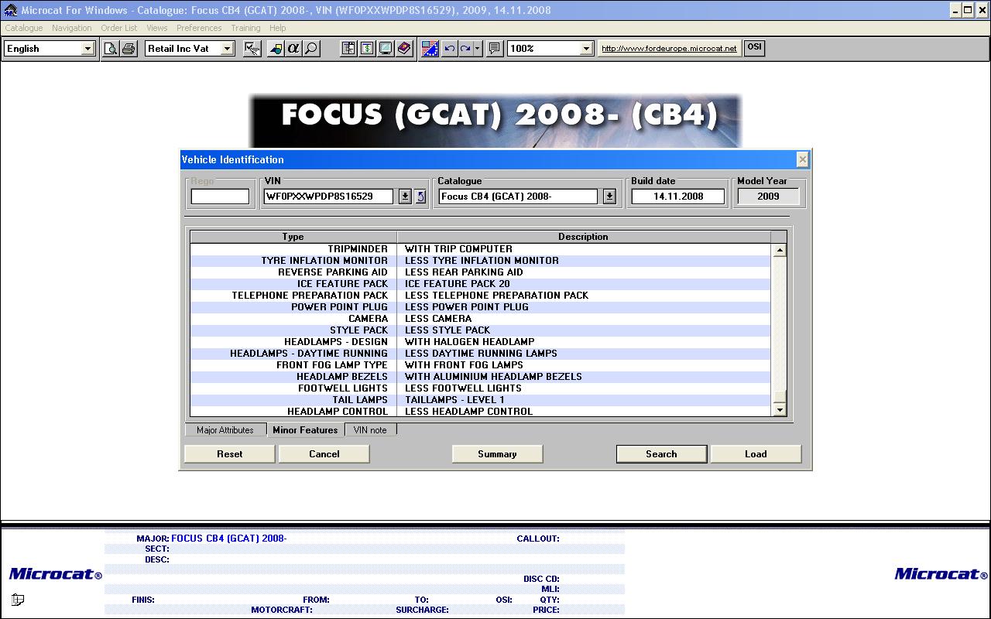This screenshot has width=991, height=619.
Task: Open the book icon in toolbar
Action: pyautogui.click(x=404, y=48)
